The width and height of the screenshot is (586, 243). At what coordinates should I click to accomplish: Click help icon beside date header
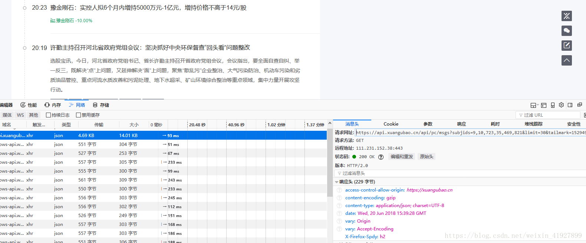(x=339, y=213)
